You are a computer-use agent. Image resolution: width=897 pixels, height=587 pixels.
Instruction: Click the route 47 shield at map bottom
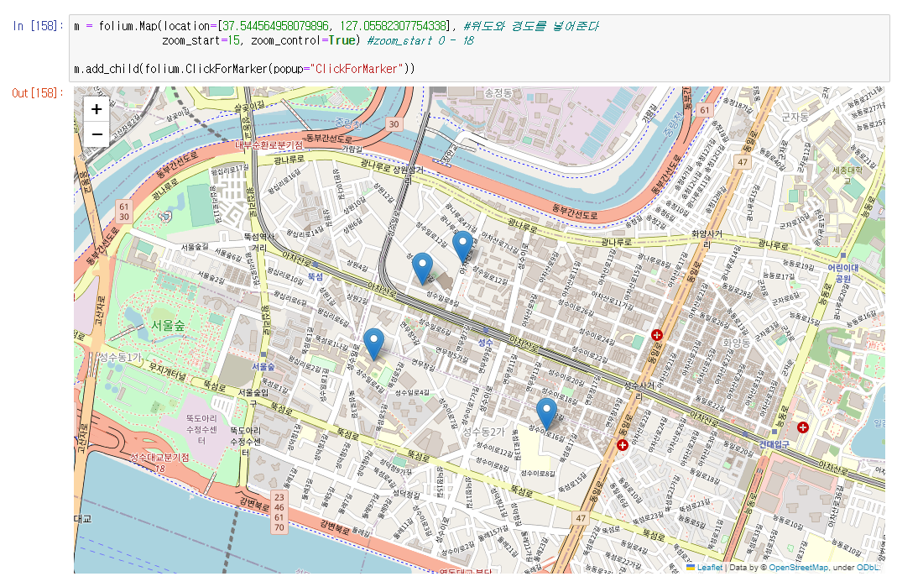580,518
